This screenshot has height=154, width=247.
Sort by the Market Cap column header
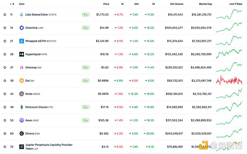pos(205,4)
